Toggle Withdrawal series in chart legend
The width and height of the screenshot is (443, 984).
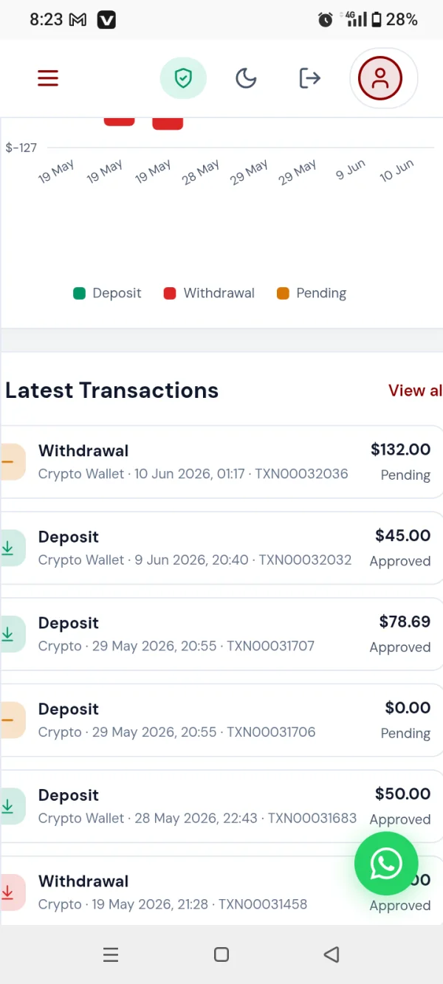(210, 293)
